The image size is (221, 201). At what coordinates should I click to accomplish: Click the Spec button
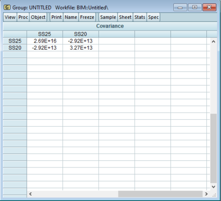pos(153,17)
